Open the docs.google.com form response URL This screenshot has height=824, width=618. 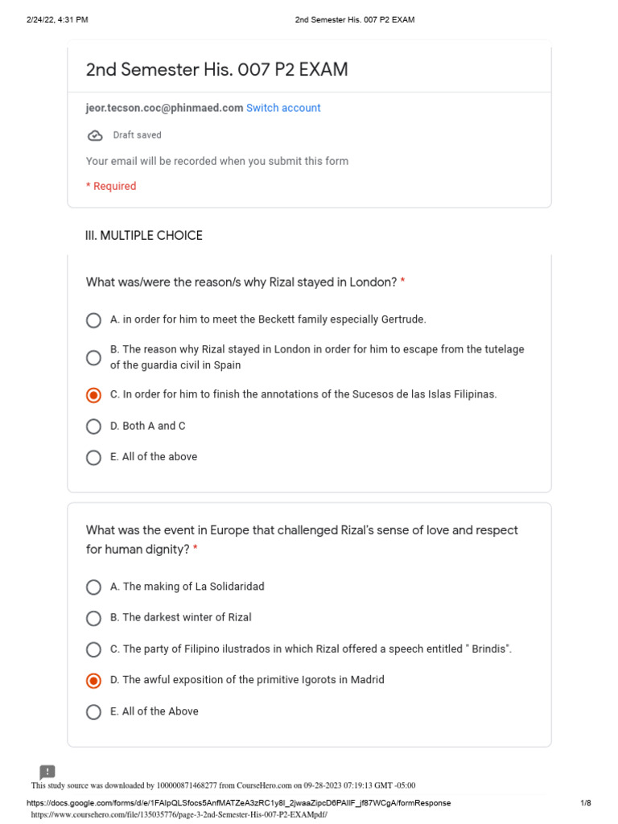238,803
